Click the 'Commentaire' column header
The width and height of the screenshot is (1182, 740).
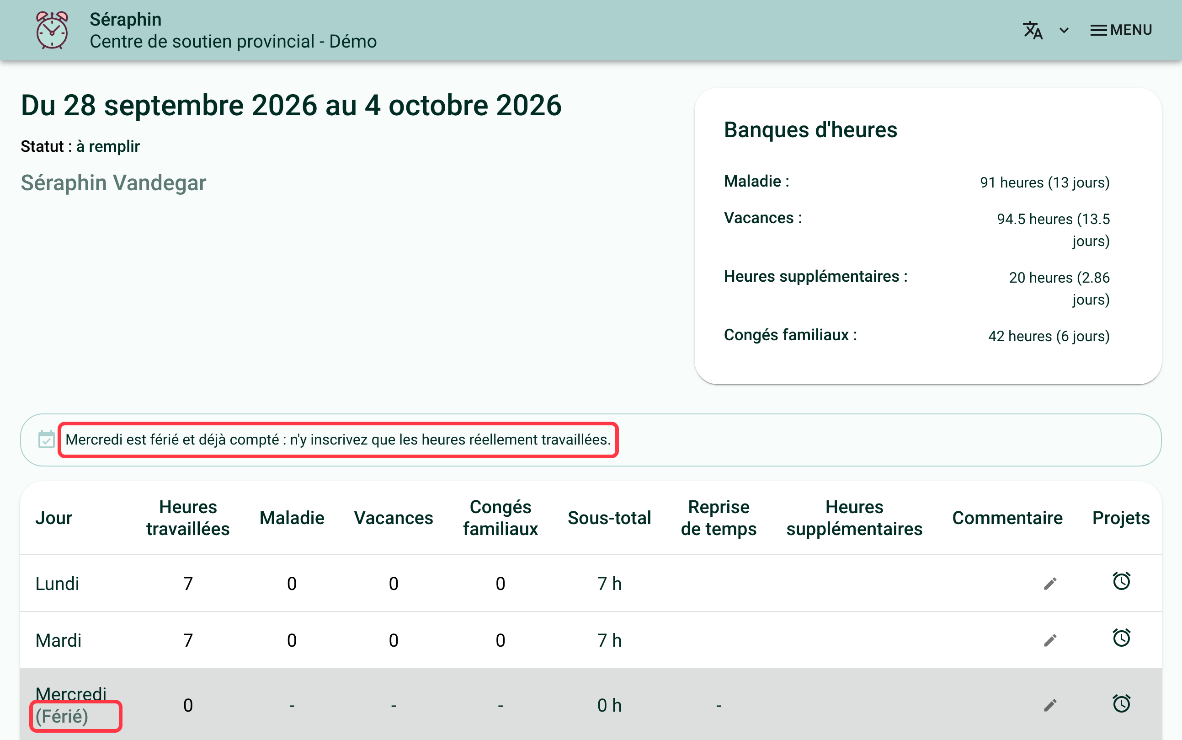point(1007,518)
